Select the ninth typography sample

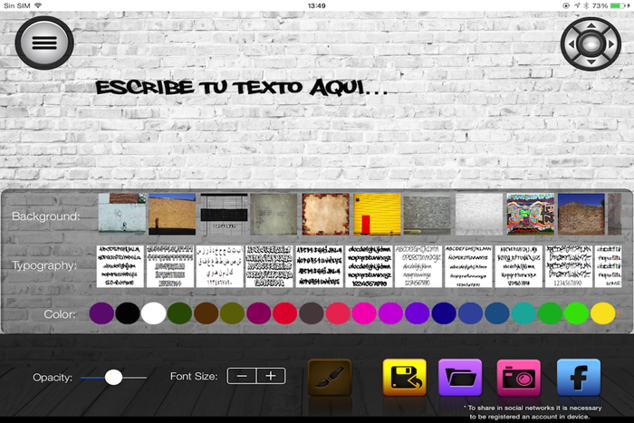click(x=519, y=266)
